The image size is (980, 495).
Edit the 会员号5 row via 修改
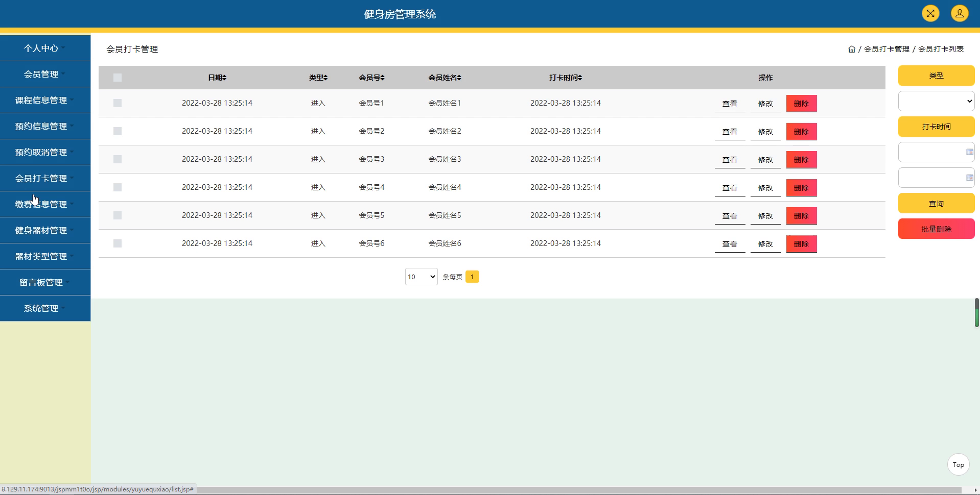(765, 216)
